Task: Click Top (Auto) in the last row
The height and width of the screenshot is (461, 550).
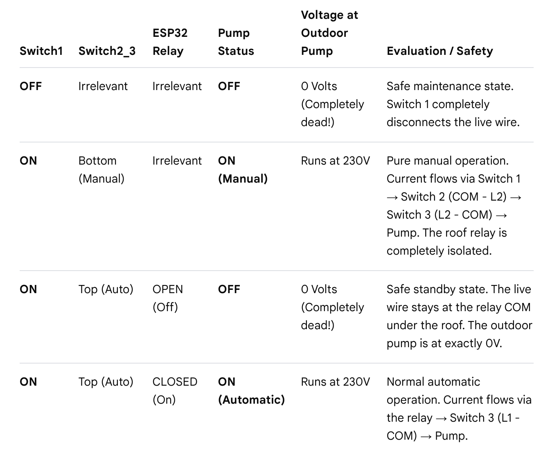Action: [x=106, y=382]
